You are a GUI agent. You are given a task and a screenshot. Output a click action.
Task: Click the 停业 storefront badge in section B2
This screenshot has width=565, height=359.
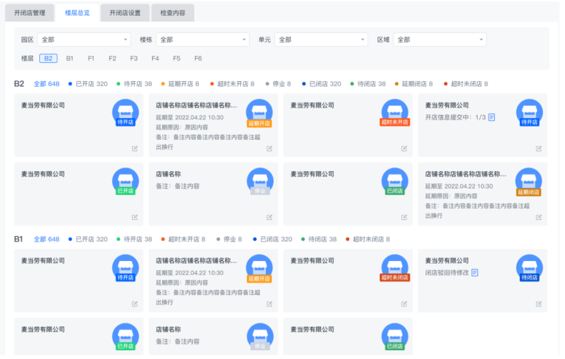tap(260, 182)
